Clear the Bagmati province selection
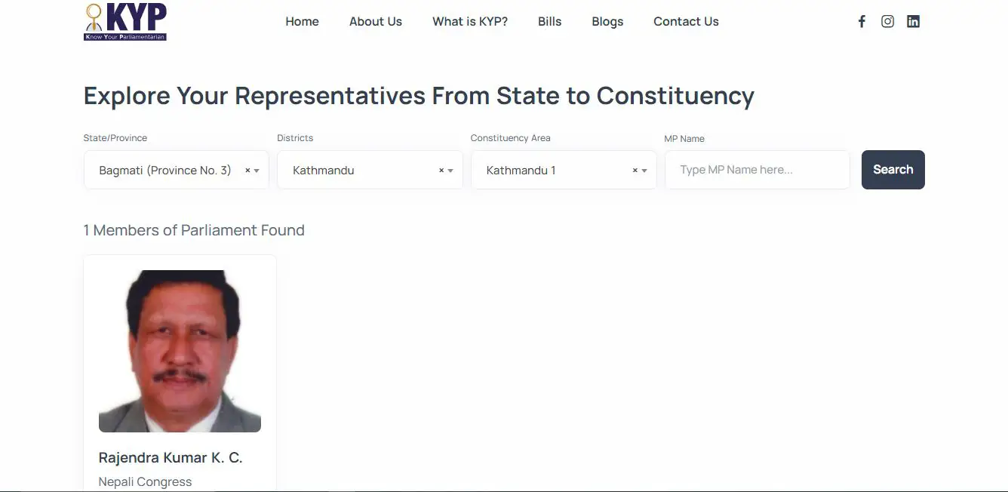The width and height of the screenshot is (1008, 492). pos(248,170)
